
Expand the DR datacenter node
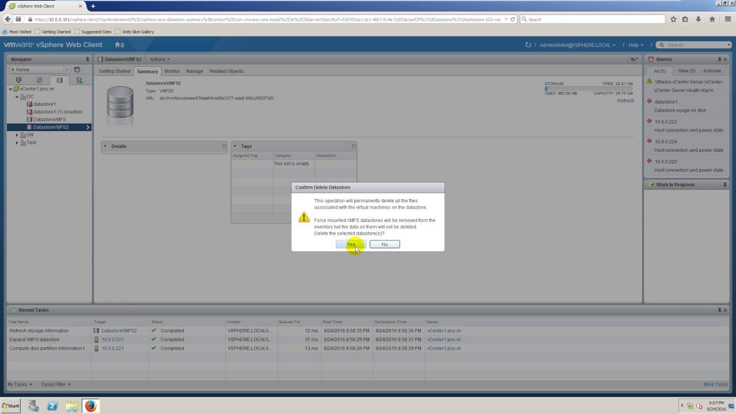(17, 135)
